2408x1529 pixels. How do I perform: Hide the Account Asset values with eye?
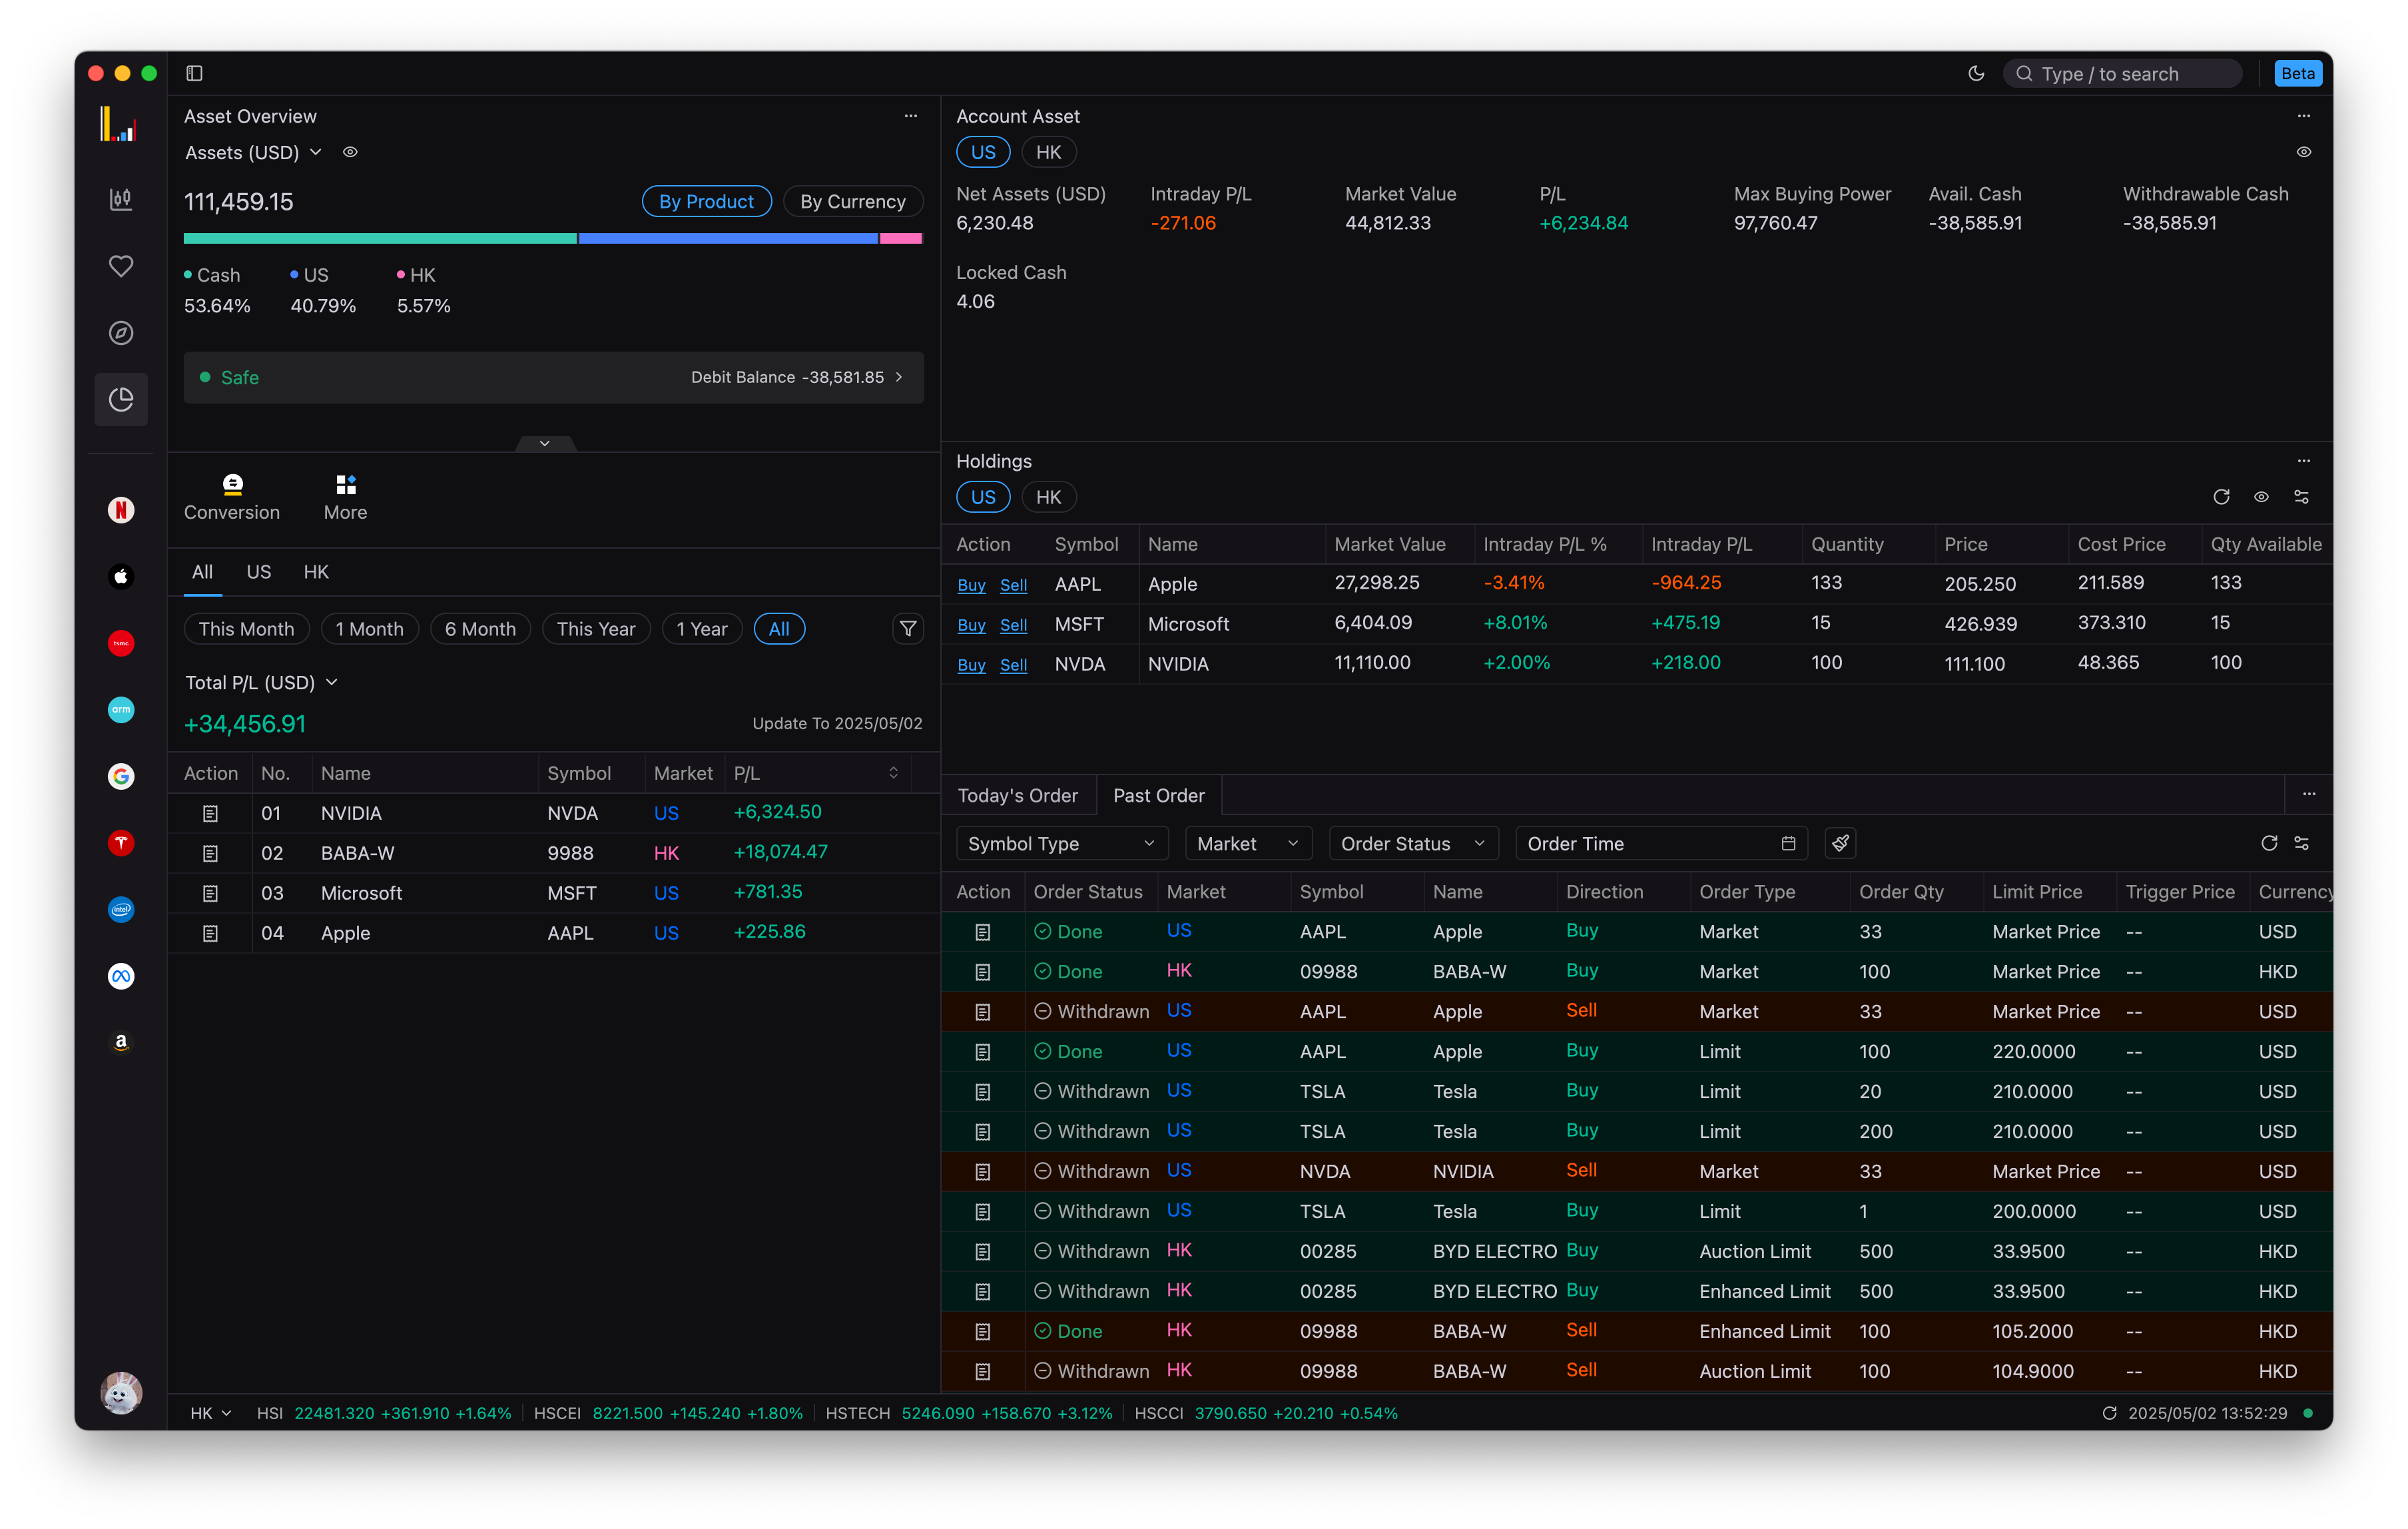click(2303, 152)
